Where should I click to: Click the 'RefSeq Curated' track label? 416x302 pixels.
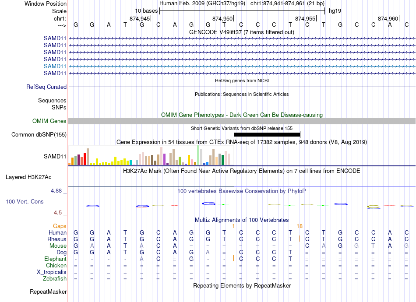point(46,87)
